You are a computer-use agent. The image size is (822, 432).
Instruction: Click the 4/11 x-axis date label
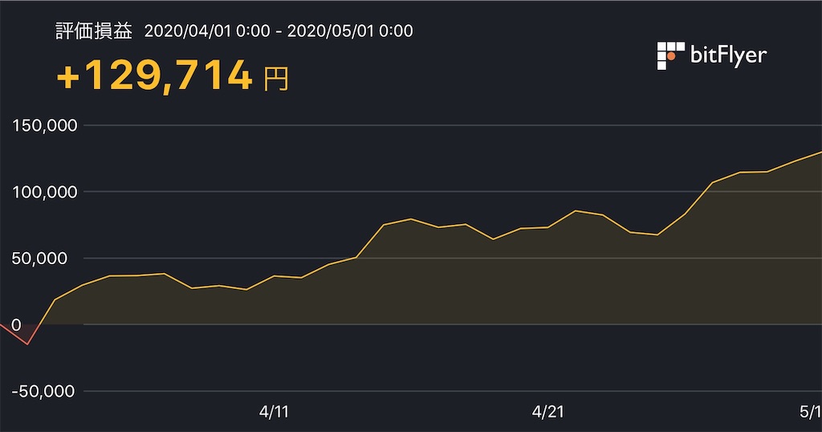click(274, 412)
